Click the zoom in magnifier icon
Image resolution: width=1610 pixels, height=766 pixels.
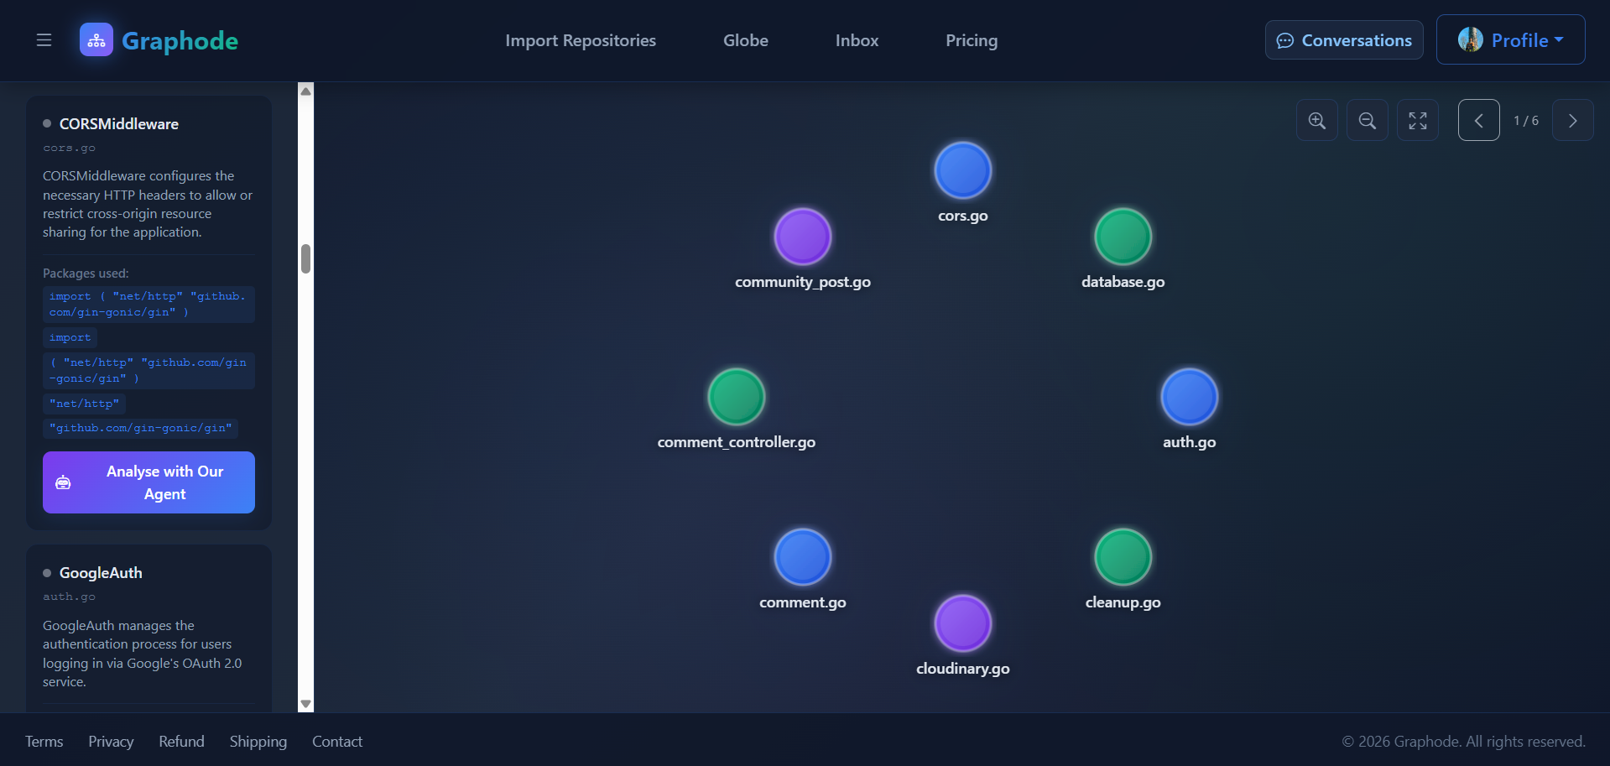(1316, 120)
